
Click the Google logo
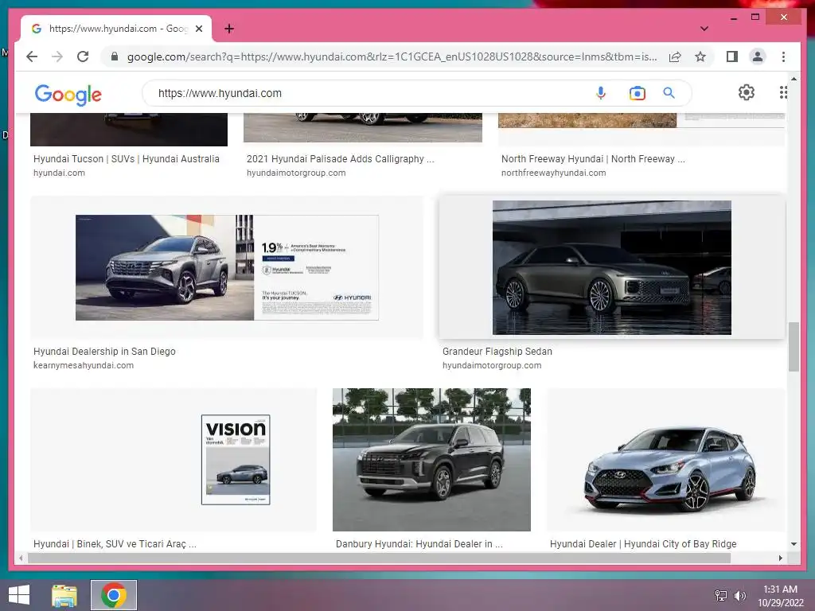(x=68, y=94)
